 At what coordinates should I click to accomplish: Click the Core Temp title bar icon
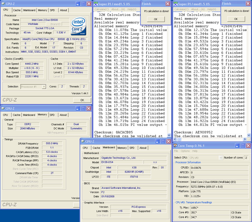pyautogui.click(x=175, y=145)
